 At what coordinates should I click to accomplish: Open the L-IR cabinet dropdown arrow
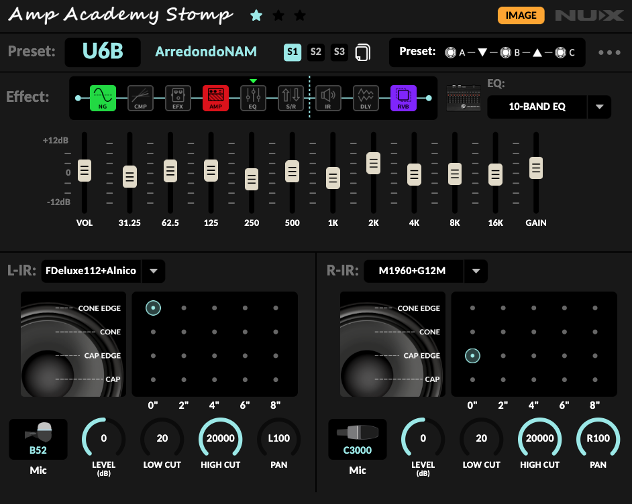[153, 271]
